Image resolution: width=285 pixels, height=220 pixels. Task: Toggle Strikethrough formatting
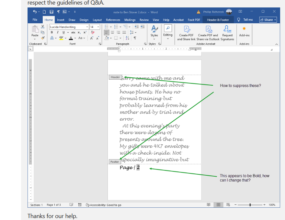[x=74, y=32]
